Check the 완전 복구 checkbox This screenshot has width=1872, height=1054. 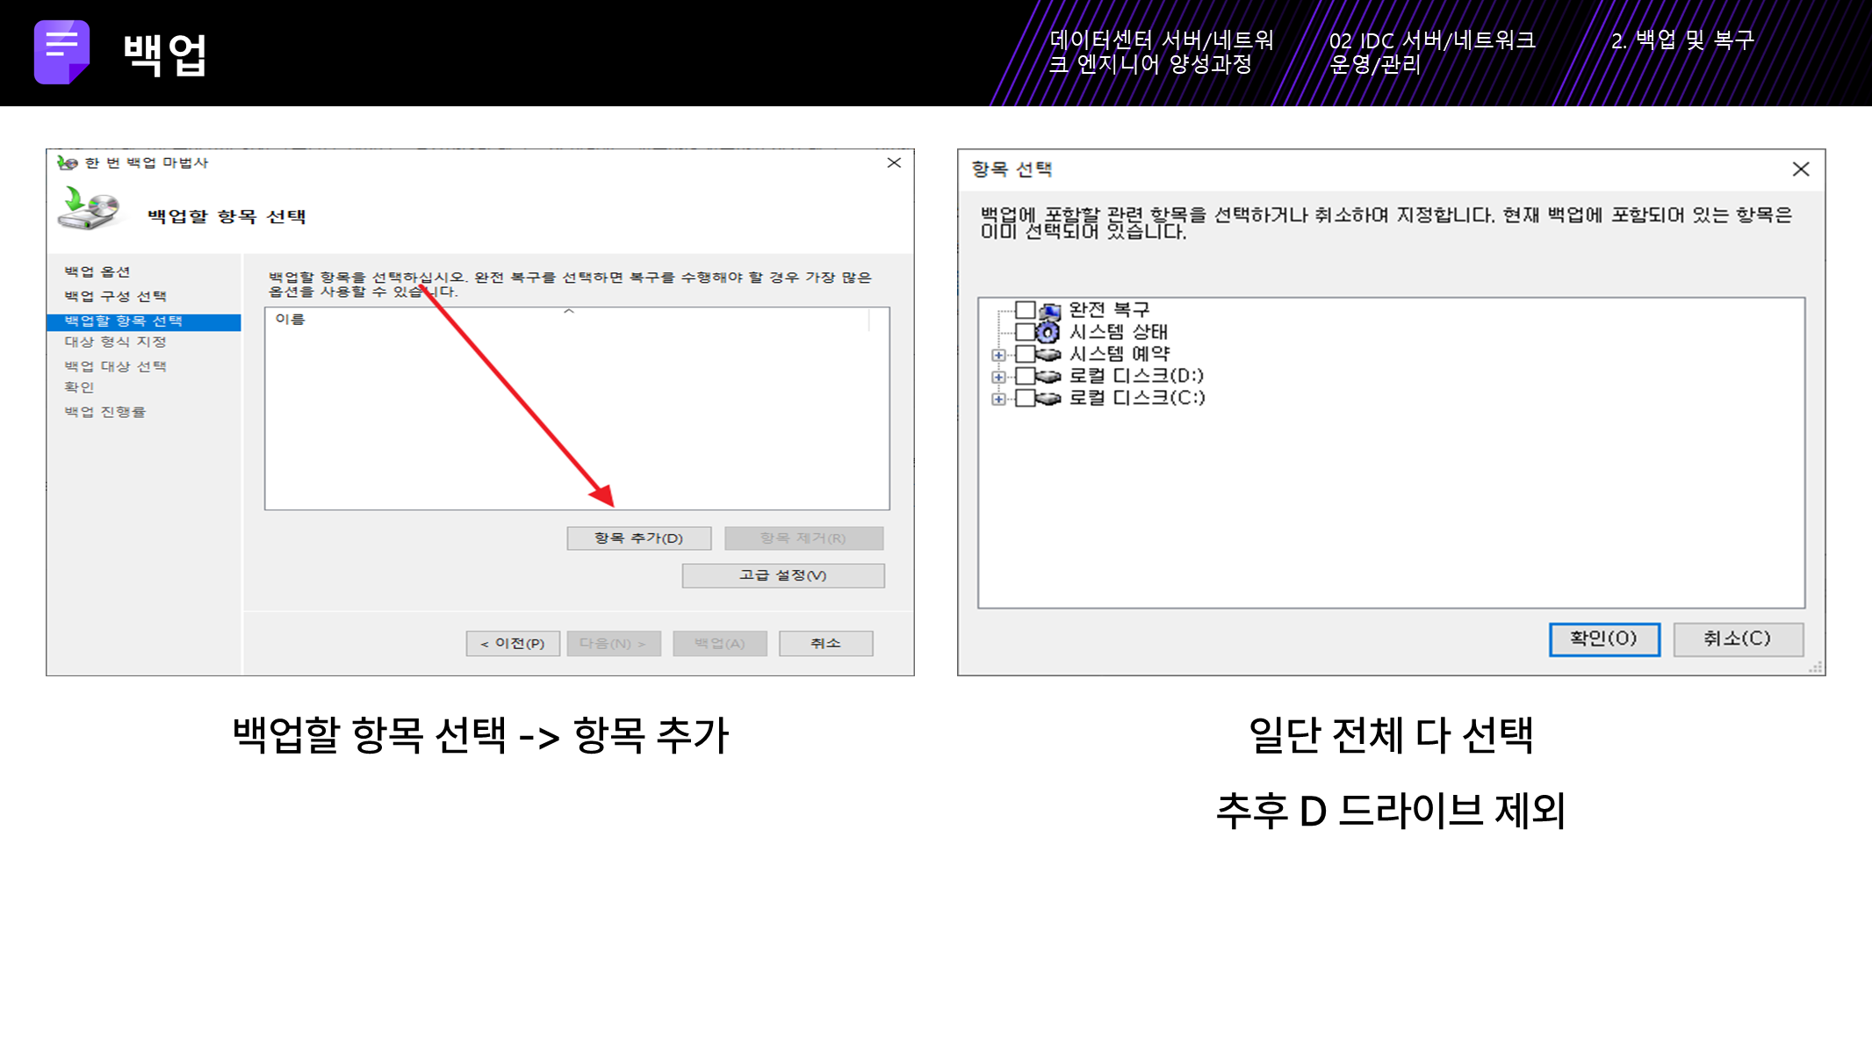pos(1025,310)
